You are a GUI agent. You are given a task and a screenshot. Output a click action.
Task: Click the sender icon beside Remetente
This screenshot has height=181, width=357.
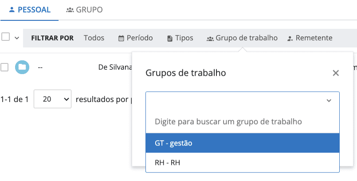click(x=290, y=39)
